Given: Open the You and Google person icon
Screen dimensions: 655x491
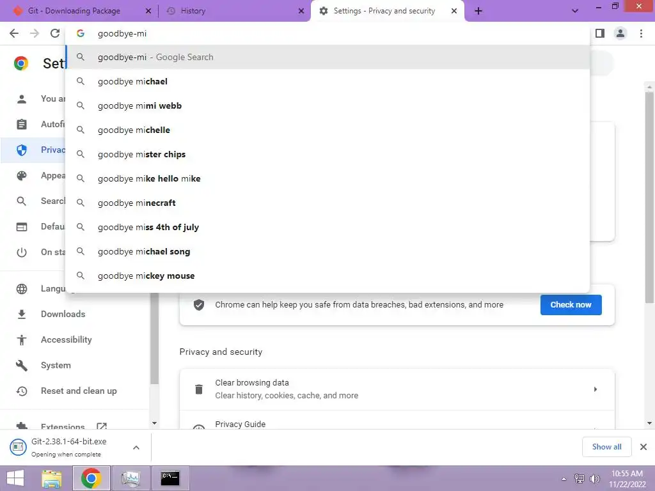Looking at the screenshot, I should click(21, 99).
